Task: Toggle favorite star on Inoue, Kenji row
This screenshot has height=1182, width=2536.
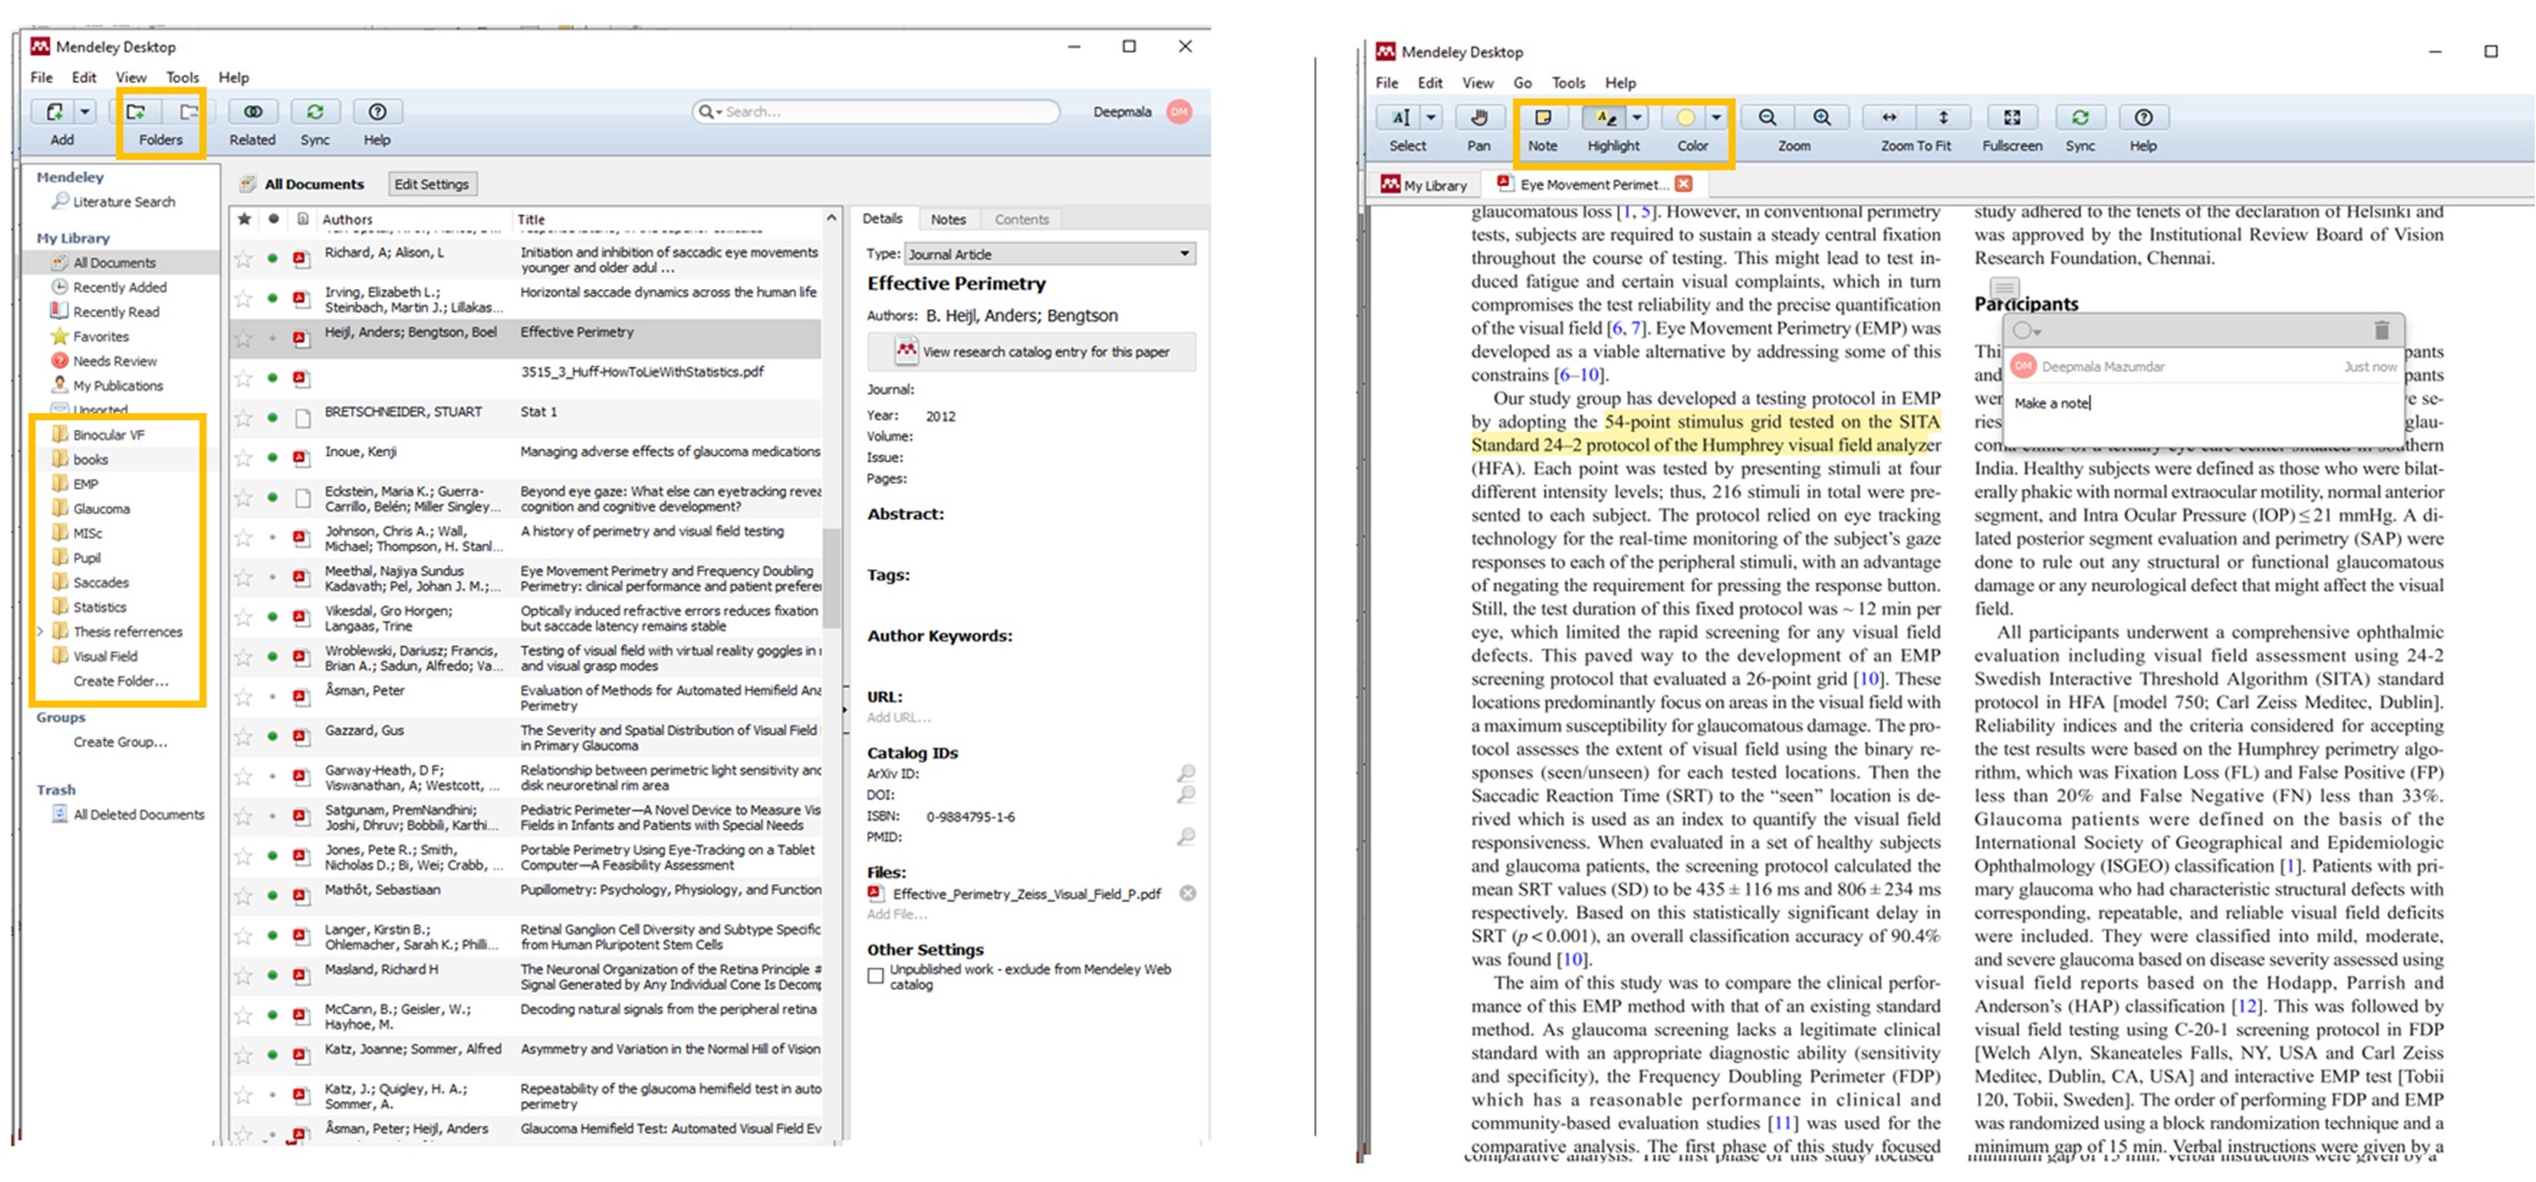Action: pyautogui.click(x=243, y=459)
